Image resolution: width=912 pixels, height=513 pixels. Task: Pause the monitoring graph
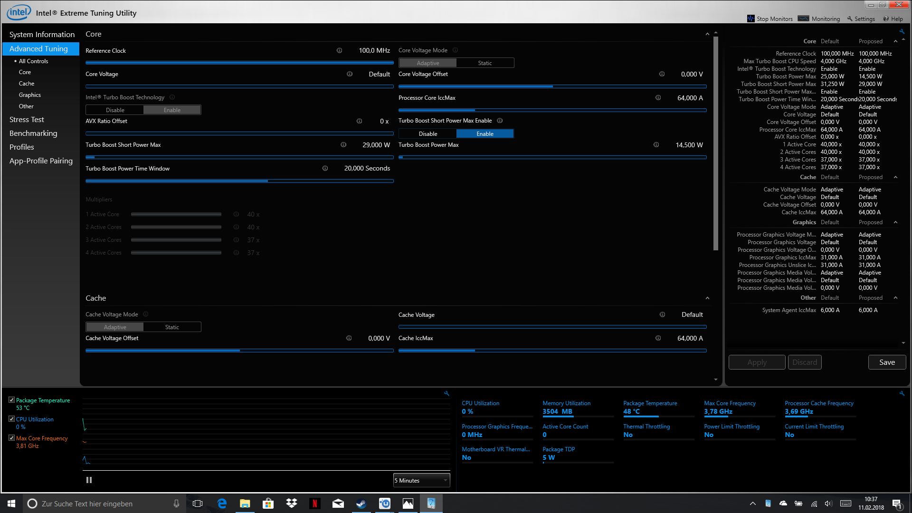[89, 480]
